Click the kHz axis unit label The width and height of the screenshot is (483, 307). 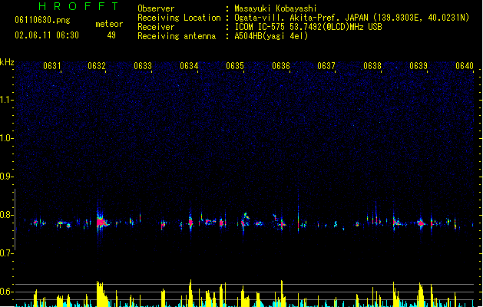tap(7, 62)
